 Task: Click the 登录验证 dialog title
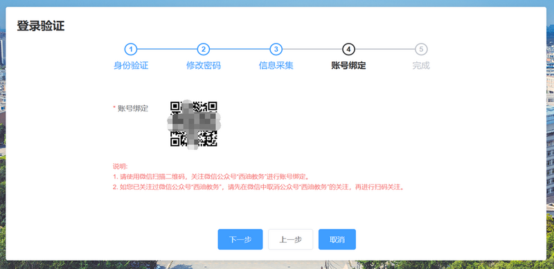click(x=41, y=26)
